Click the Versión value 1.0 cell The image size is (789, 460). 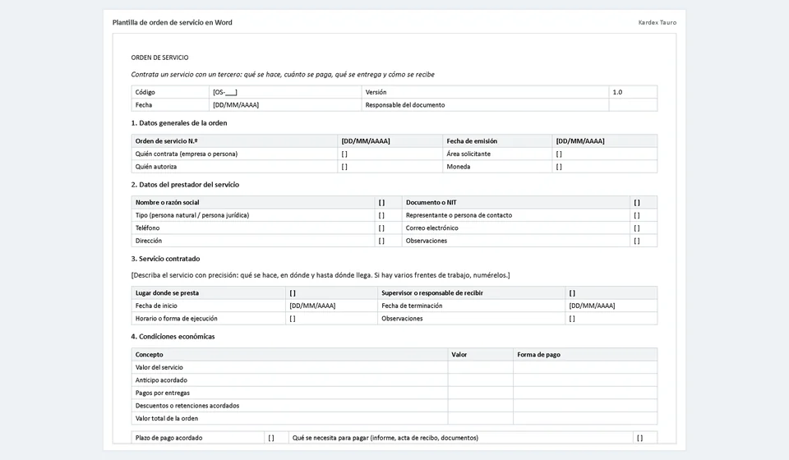633,92
